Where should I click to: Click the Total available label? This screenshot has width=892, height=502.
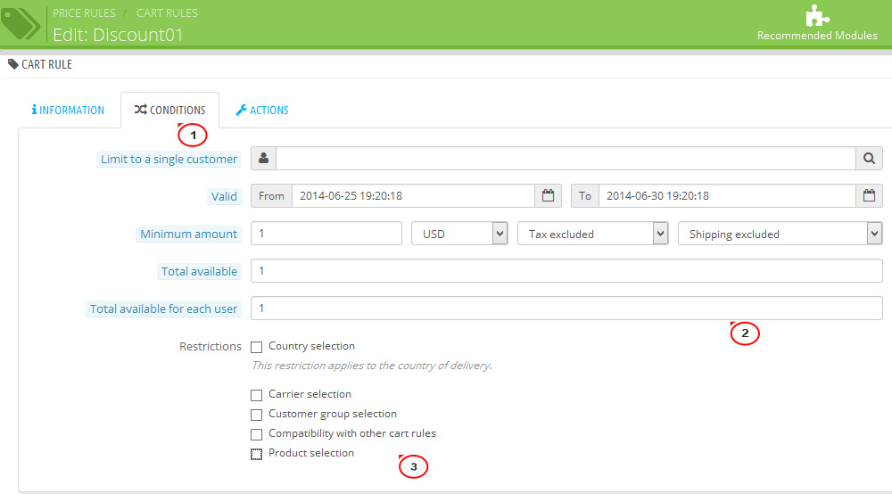coord(199,271)
